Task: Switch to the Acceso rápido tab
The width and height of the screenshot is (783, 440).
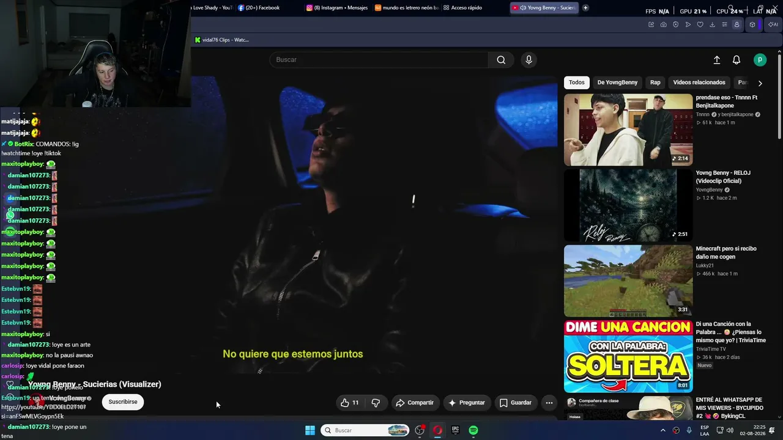Action: (463, 8)
